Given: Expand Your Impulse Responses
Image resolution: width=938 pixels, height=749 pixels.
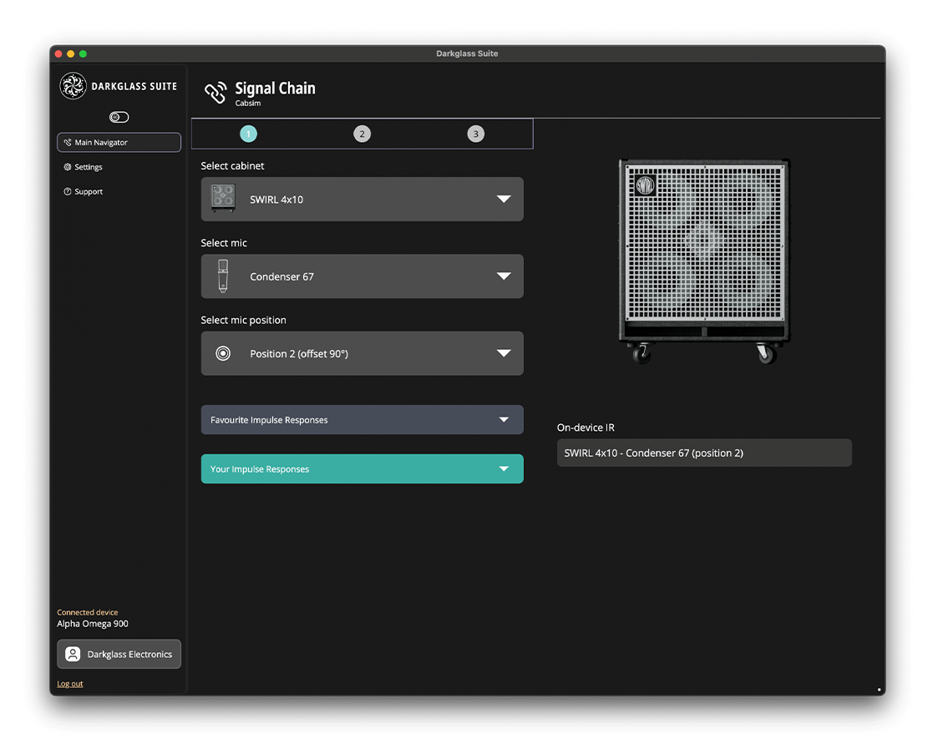Looking at the screenshot, I should 362,469.
